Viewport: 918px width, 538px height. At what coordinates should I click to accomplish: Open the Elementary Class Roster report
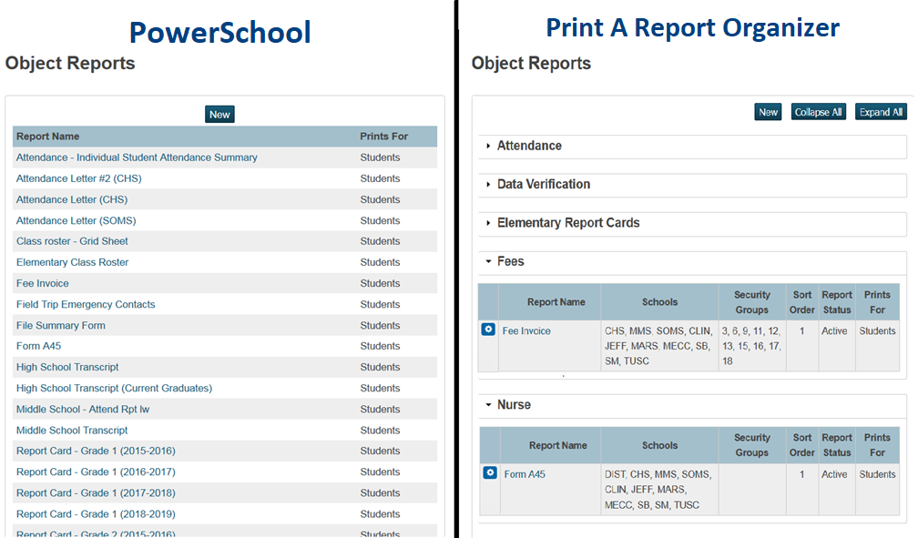coord(72,261)
